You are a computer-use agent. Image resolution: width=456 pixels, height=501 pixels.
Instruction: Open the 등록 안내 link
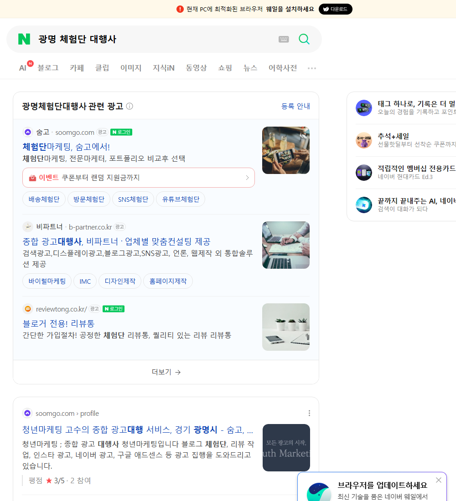click(295, 106)
